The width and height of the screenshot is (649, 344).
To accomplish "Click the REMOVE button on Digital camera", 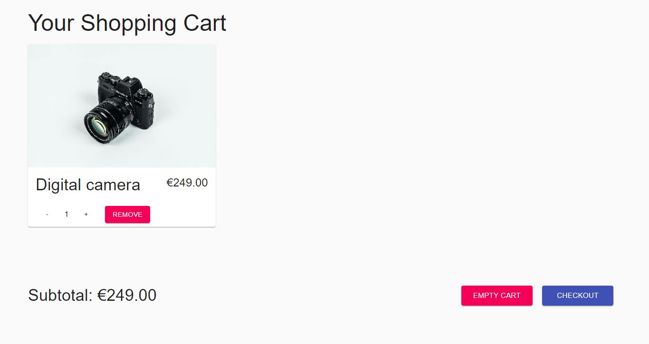I will pos(127,214).
